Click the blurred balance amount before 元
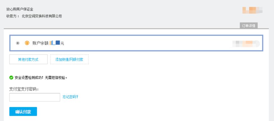The width and height of the screenshot is (274, 121). 55,43
